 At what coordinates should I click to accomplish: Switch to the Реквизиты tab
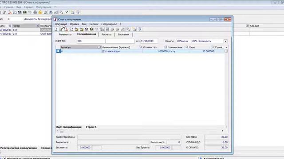click(x=65, y=34)
